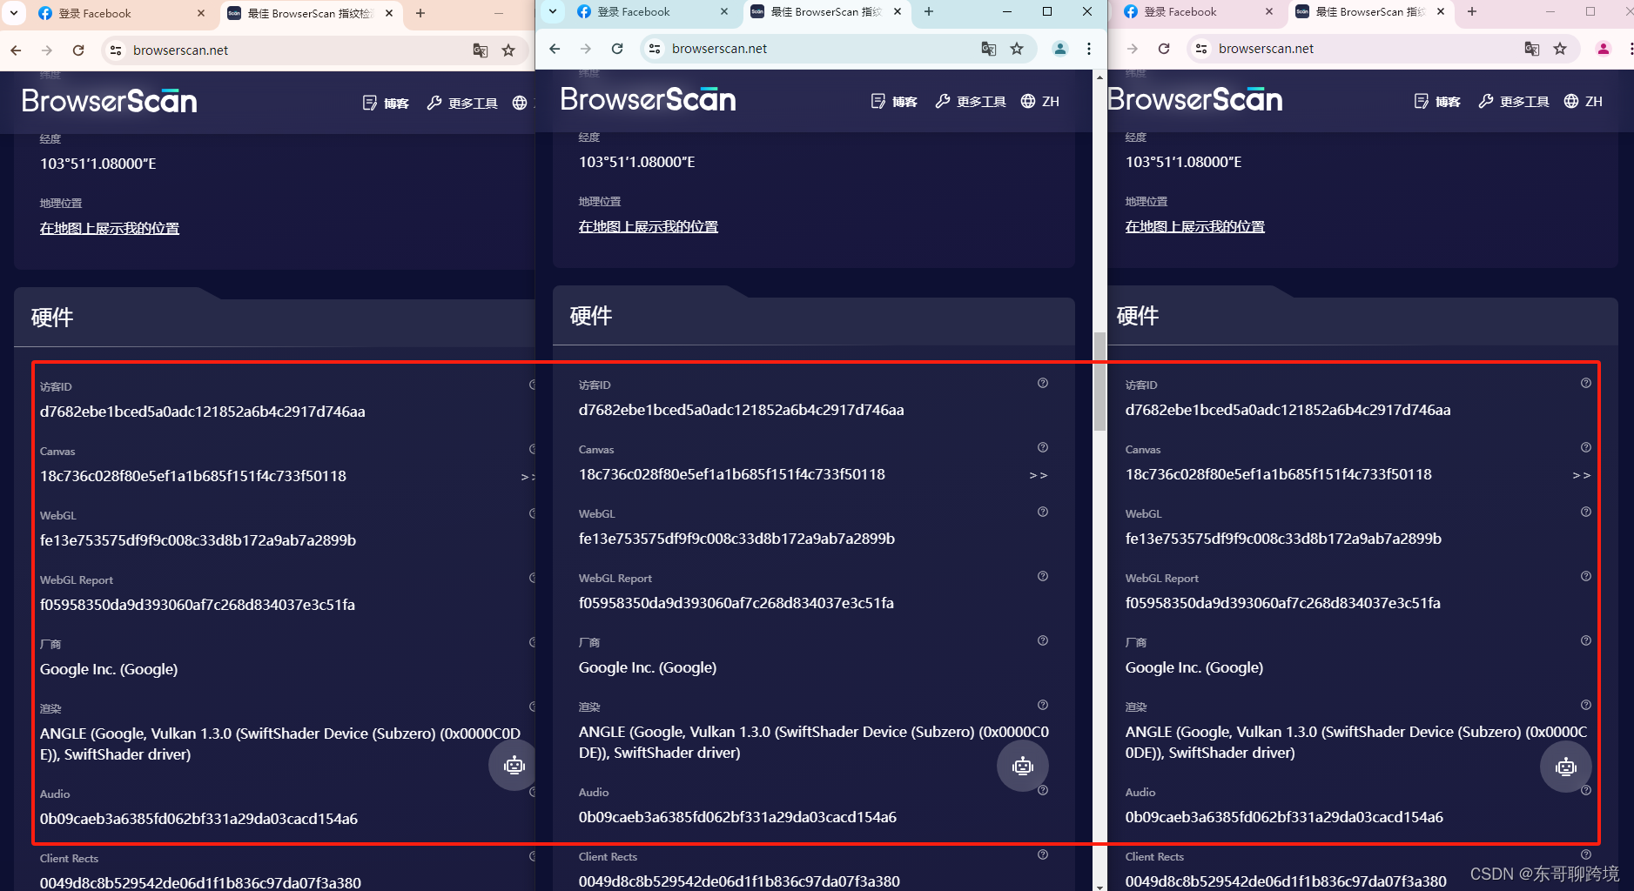Click reload button in left browser window

point(78,50)
